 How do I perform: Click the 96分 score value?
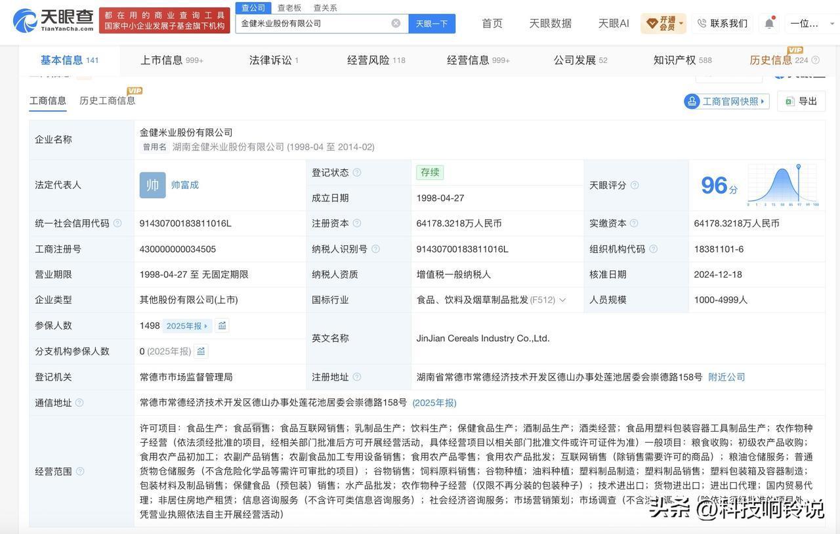[x=719, y=186]
